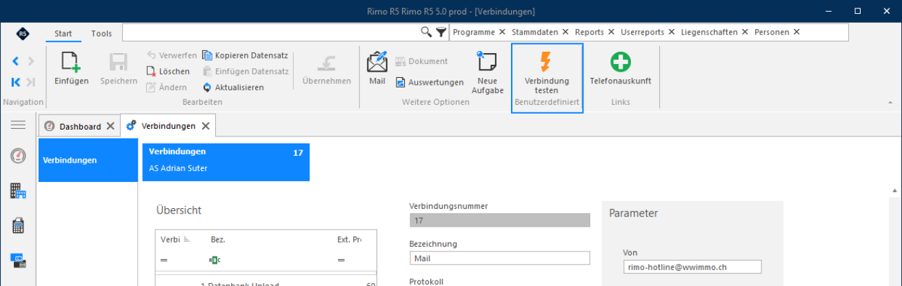The height and width of the screenshot is (286, 902).
Task: Remove the Userreports filter tag
Action: click(x=671, y=32)
